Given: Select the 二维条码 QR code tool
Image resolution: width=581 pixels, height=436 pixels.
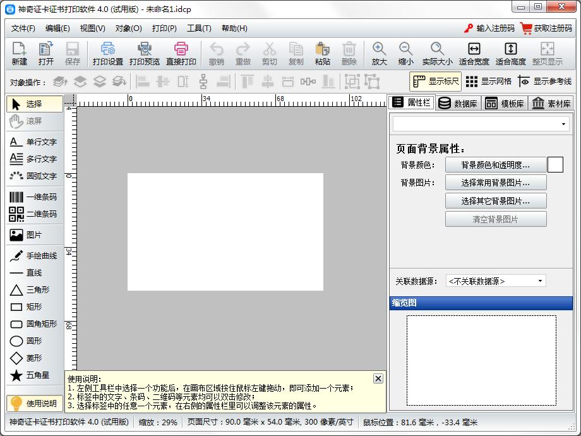Looking at the screenshot, I should (34, 214).
